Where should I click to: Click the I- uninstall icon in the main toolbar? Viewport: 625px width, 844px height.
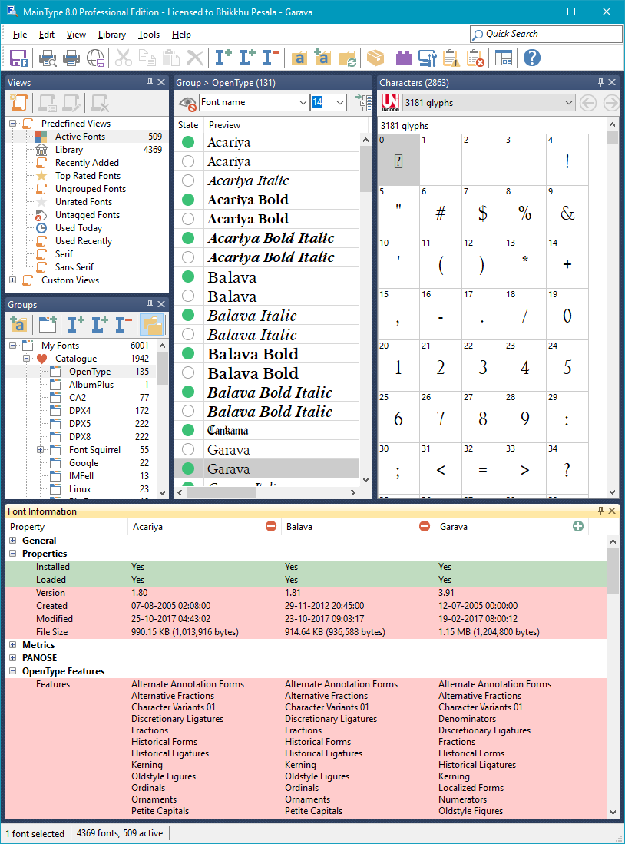click(271, 58)
